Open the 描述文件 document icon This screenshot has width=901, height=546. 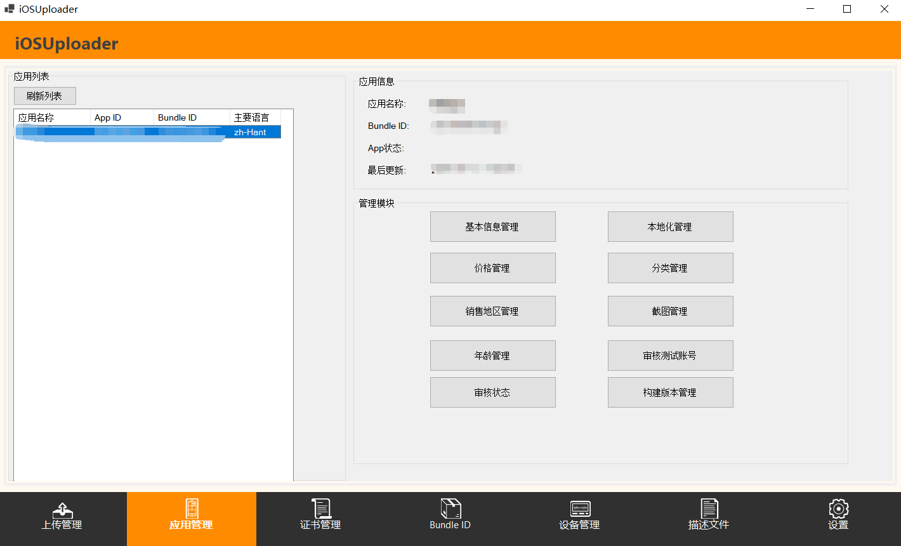point(709,509)
